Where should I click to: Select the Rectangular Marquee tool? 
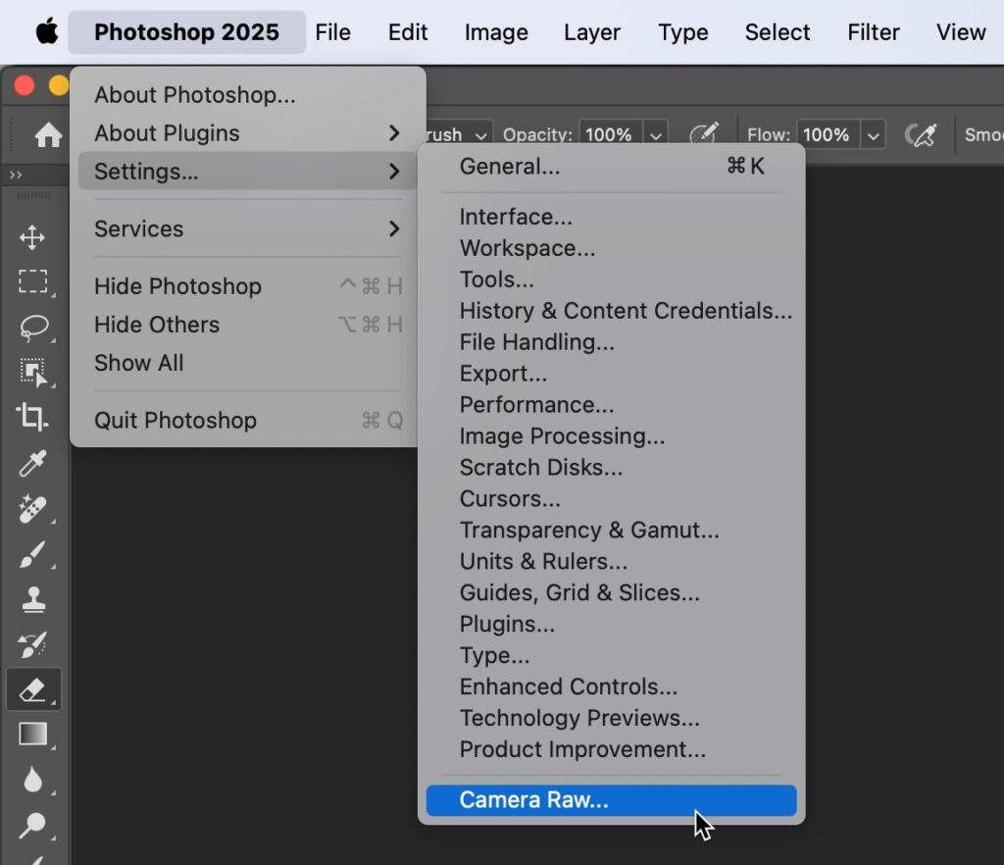32,281
